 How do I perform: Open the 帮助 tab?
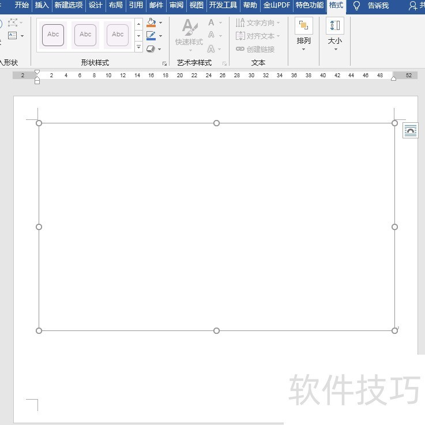tap(250, 5)
